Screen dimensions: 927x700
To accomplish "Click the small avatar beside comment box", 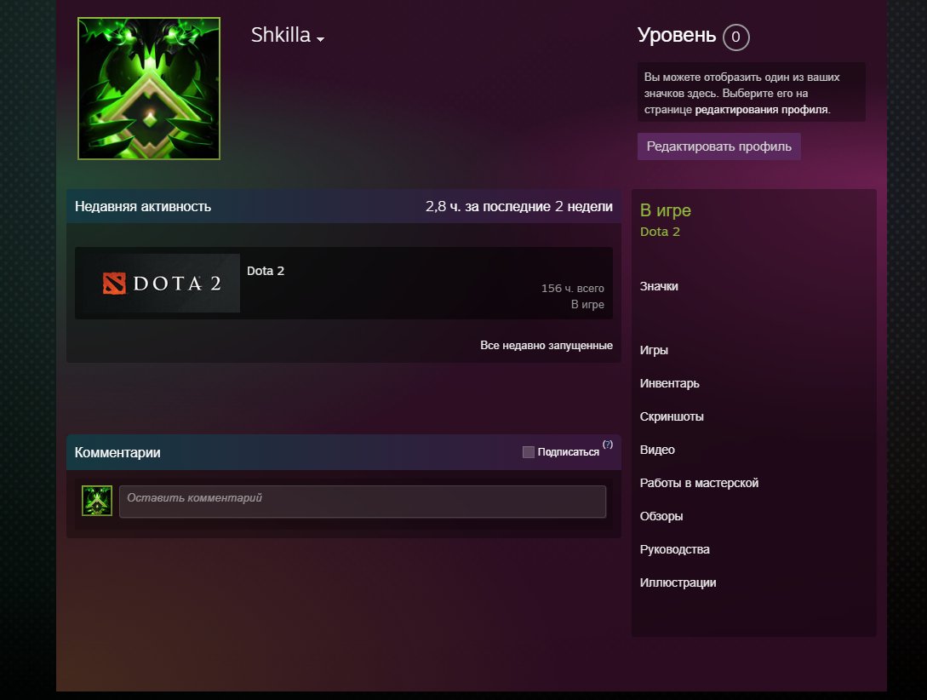I will point(97,501).
